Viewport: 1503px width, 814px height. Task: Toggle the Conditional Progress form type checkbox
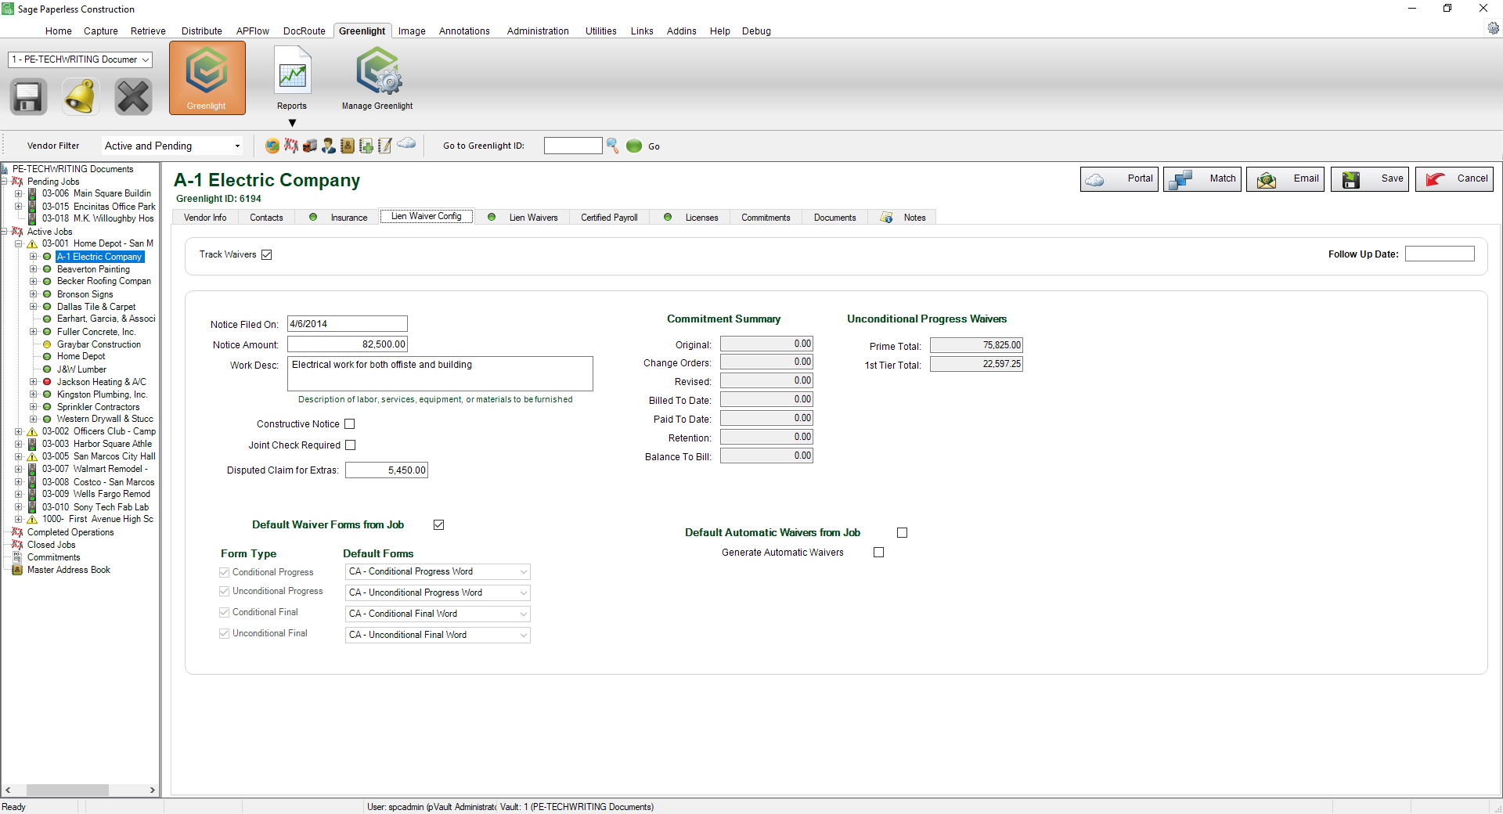point(225,573)
